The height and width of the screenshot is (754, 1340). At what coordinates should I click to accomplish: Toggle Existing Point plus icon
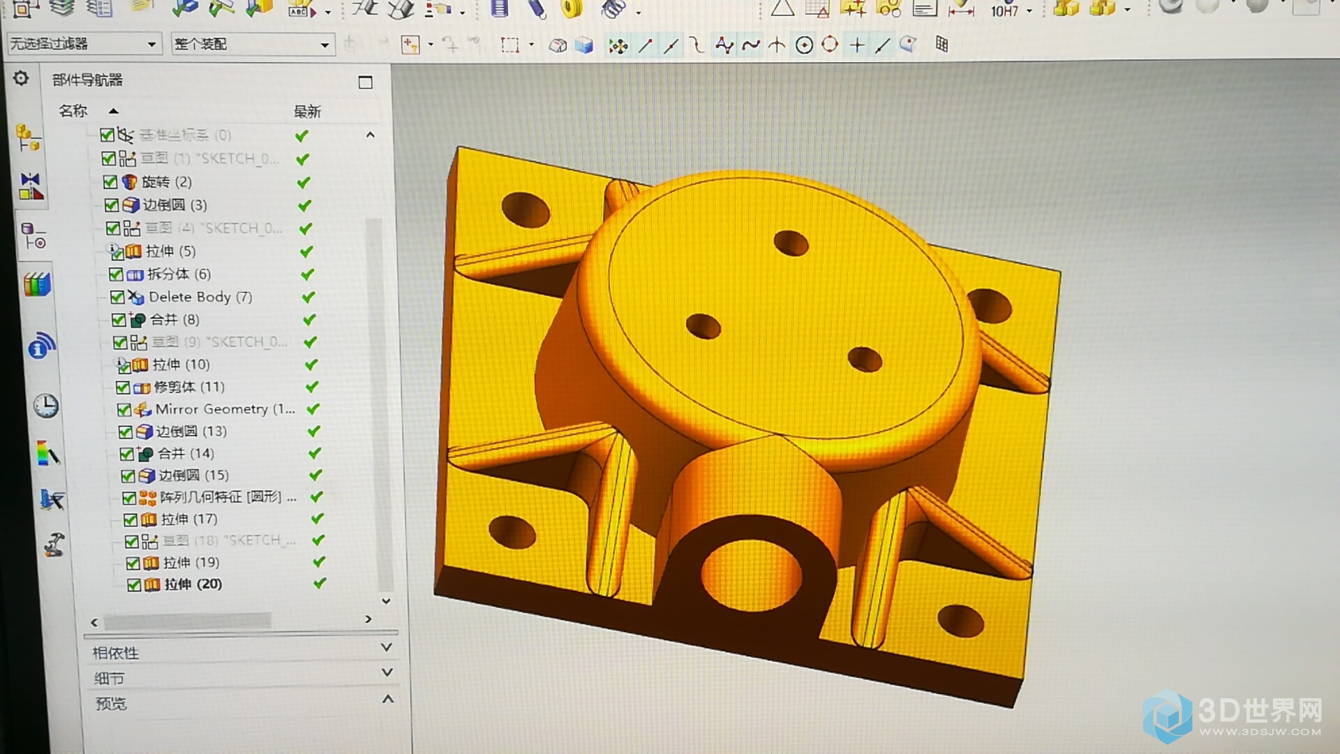857,46
